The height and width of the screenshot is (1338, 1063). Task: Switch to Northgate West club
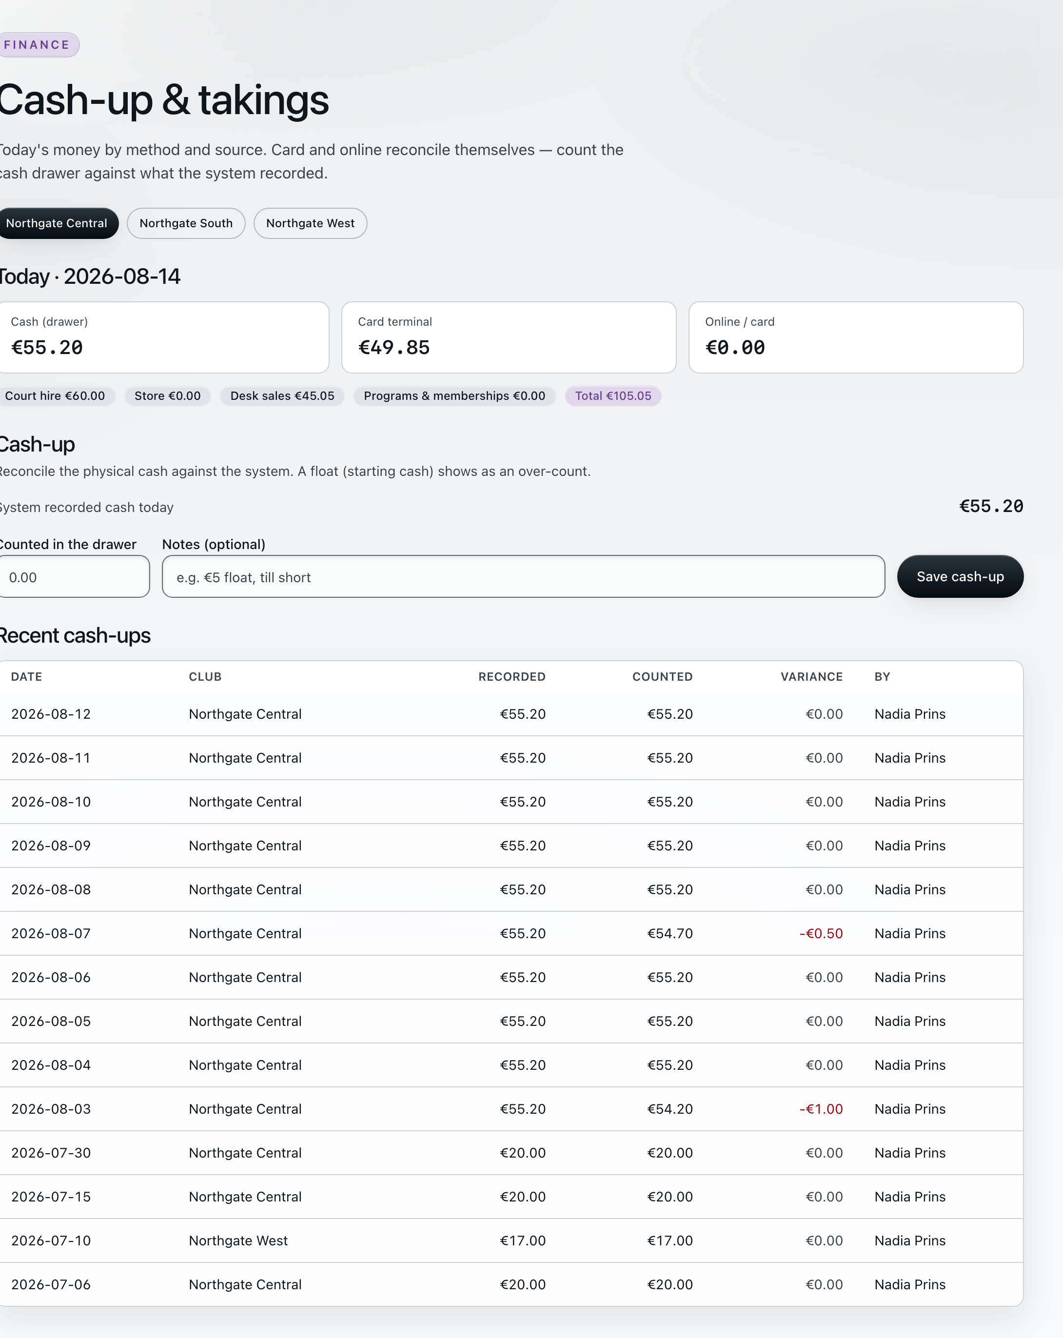(310, 223)
